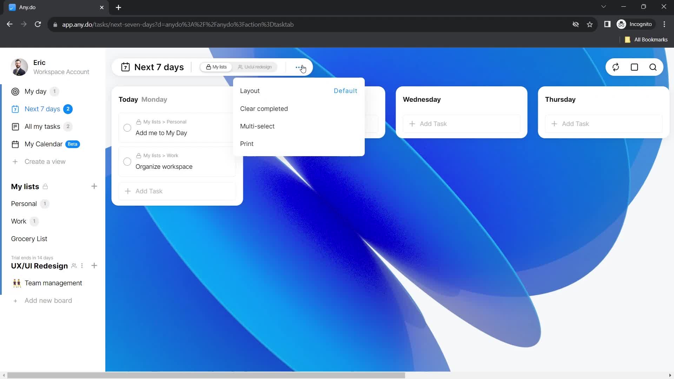Viewport: 674px width, 379px height.
Task: Toggle the checkbox for Organize workspace
Action: pos(127,161)
